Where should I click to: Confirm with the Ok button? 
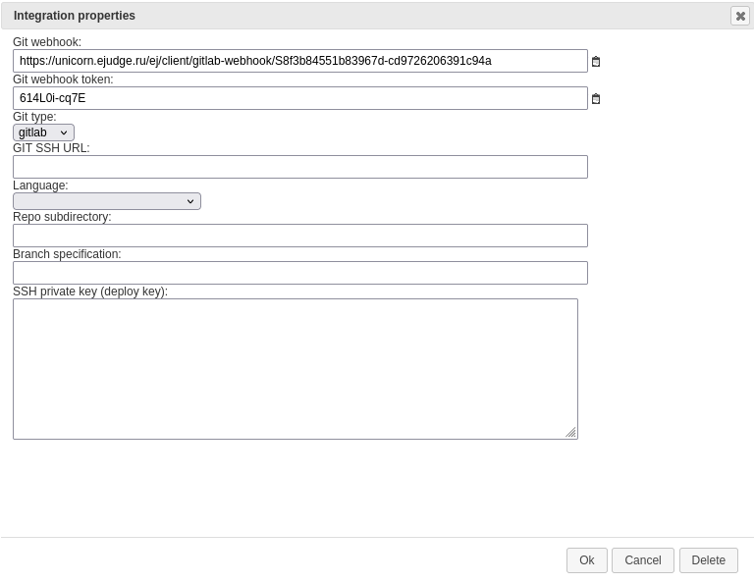pos(587,560)
